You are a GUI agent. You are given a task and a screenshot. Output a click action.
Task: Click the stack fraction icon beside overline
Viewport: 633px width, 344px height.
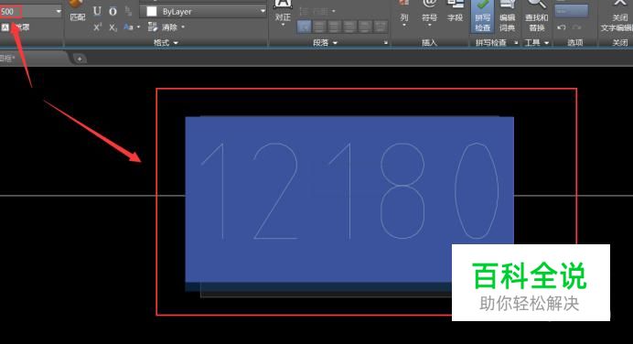coord(128,11)
